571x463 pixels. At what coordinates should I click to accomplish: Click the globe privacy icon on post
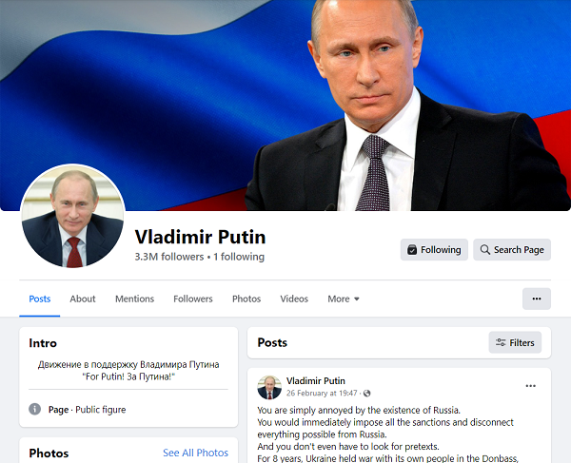(x=367, y=394)
